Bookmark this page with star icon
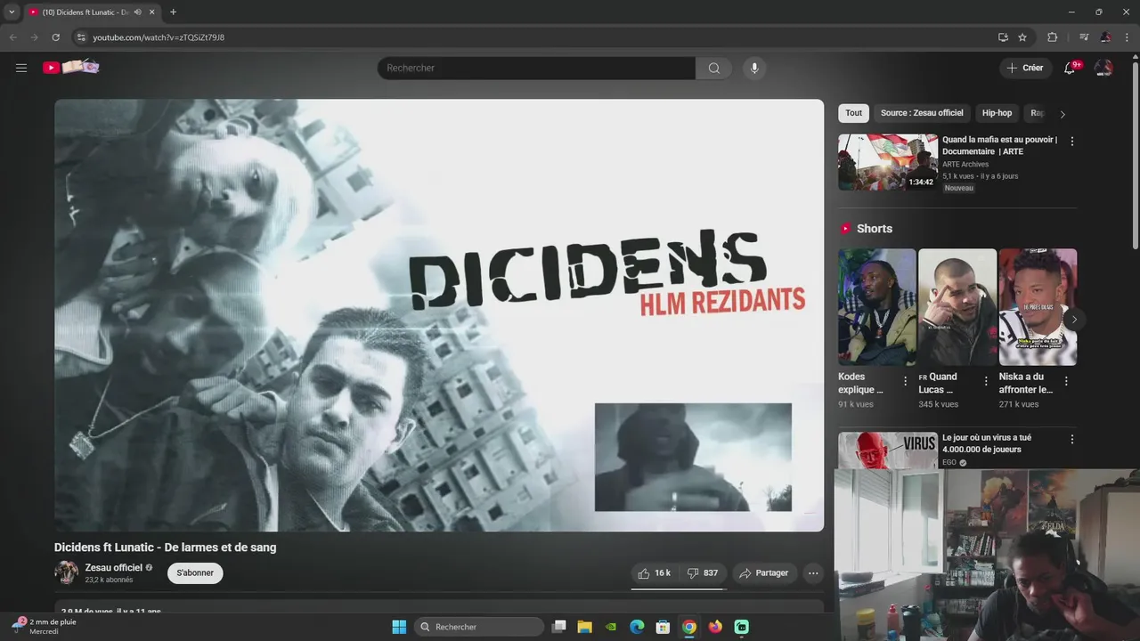The width and height of the screenshot is (1140, 641). pos(1022,37)
